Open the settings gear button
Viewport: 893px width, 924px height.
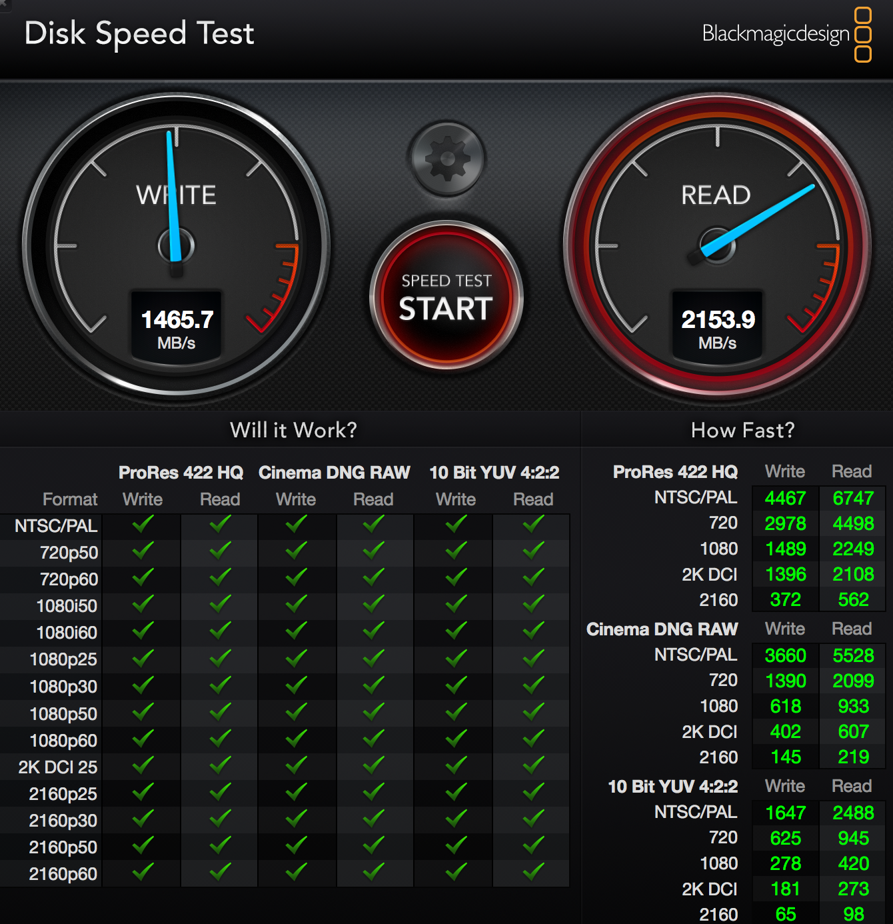pos(447,159)
